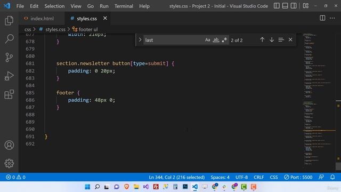The height and width of the screenshot is (192, 341).
Task: Toggle Match Whole Word in find widget
Action: 216,40
